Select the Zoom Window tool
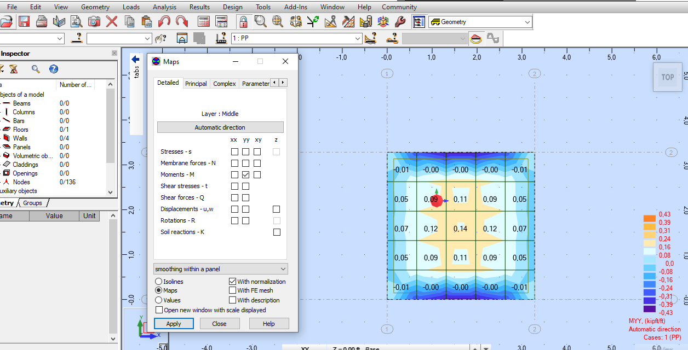The width and height of the screenshot is (688, 350). point(260,21)
